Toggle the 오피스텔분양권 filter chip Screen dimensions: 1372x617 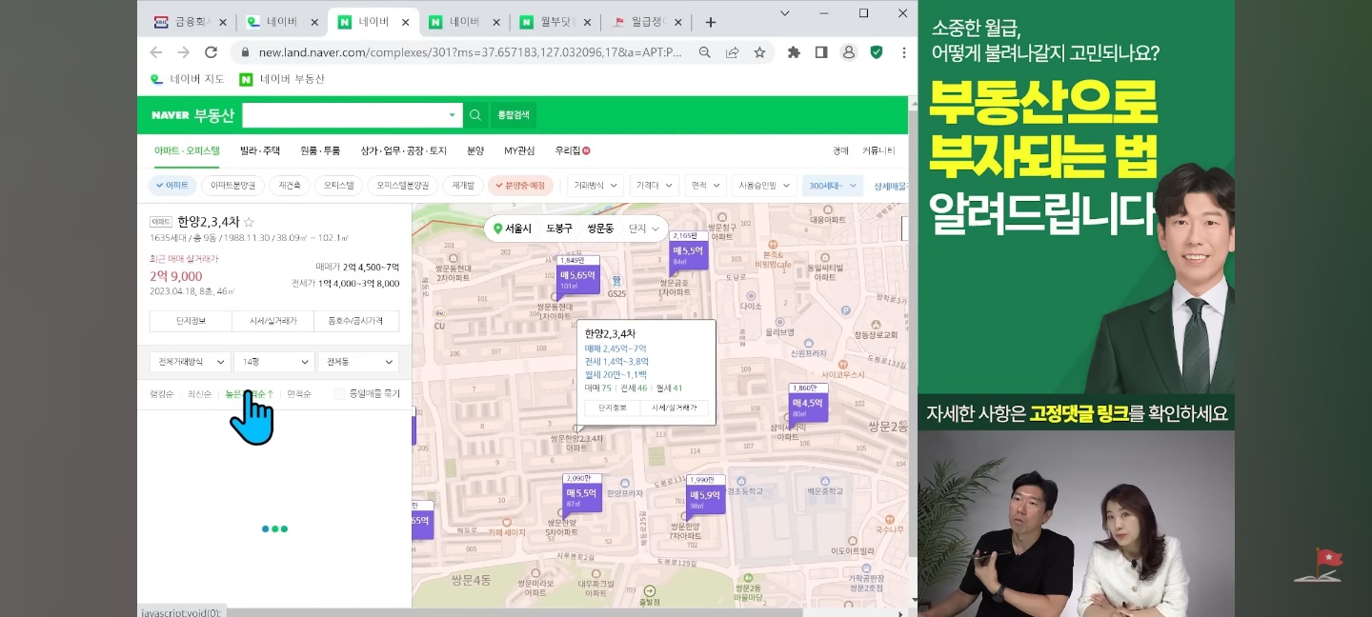point(403,186)
